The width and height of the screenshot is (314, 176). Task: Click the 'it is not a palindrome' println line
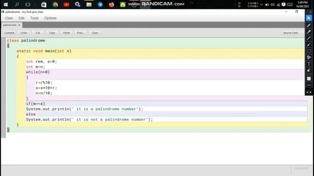pos(89,119)
